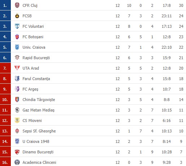Click the FC Botoșani club badge
This screenshot has height=166, width=186.
17,37
